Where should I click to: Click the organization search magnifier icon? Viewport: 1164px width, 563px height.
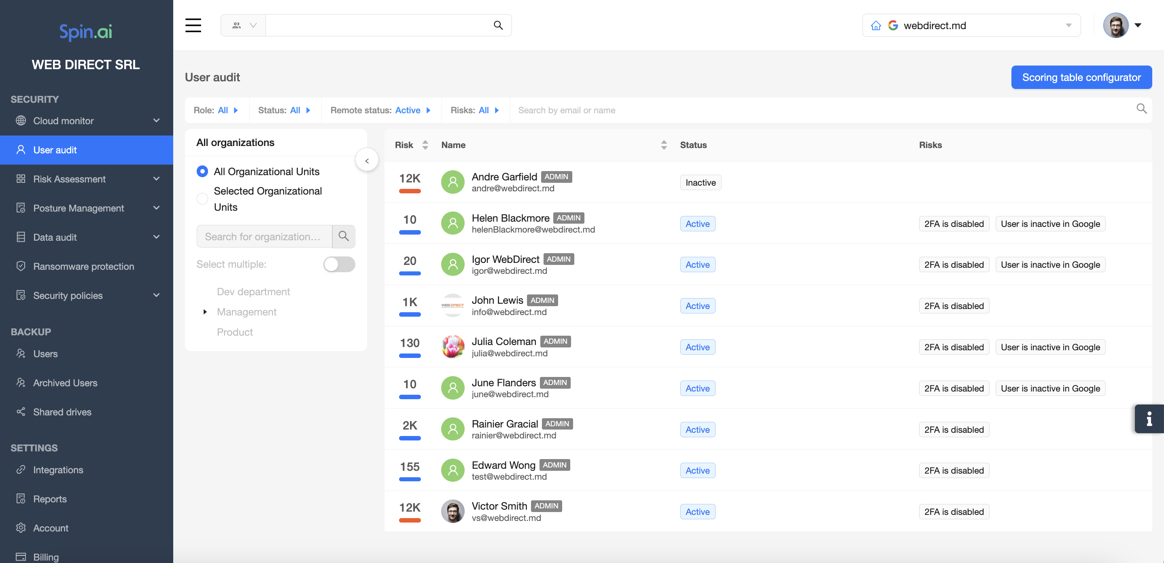point(344,236)
